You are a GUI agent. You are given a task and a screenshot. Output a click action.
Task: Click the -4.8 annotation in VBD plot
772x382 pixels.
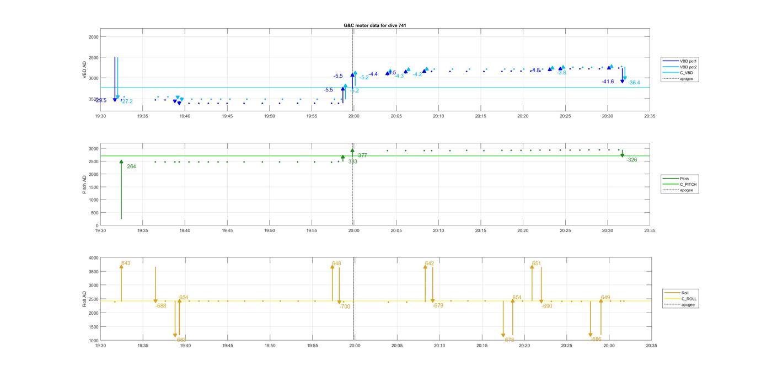coord(535,71)
